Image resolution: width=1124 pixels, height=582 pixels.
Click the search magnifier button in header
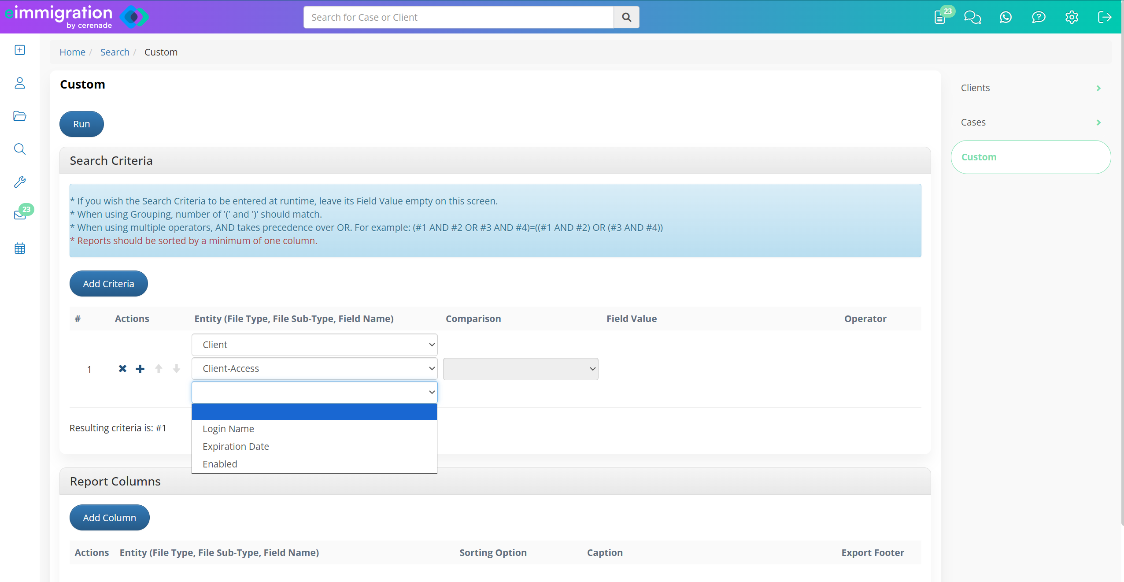click(x=626, y=17)
